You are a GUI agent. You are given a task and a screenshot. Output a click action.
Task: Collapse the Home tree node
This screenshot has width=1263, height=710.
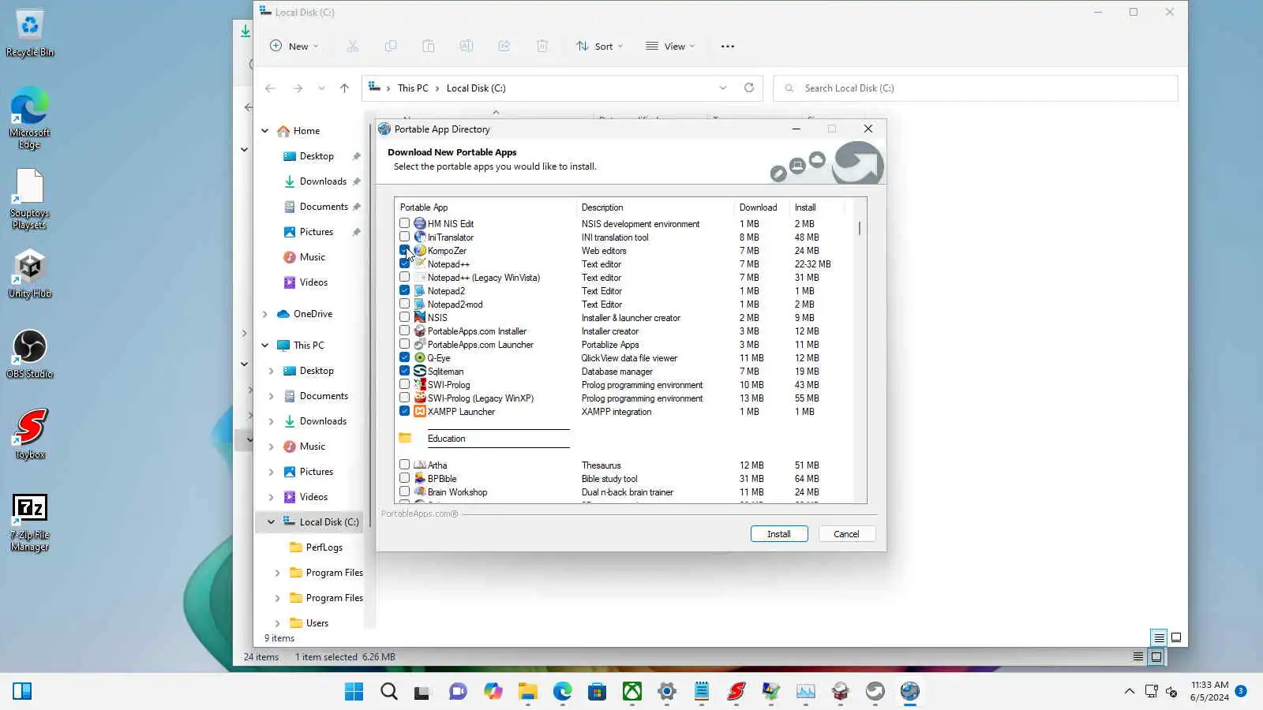click(x=265, y=131)
